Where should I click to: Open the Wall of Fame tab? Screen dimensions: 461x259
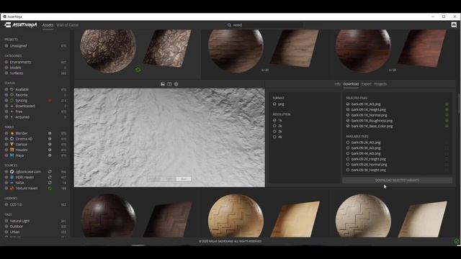[x=67, y=25]
